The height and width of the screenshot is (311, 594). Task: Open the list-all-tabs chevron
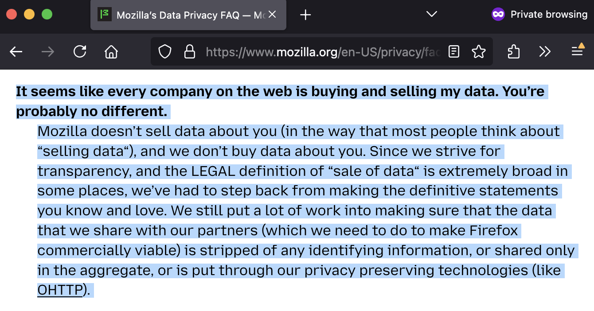431,14
